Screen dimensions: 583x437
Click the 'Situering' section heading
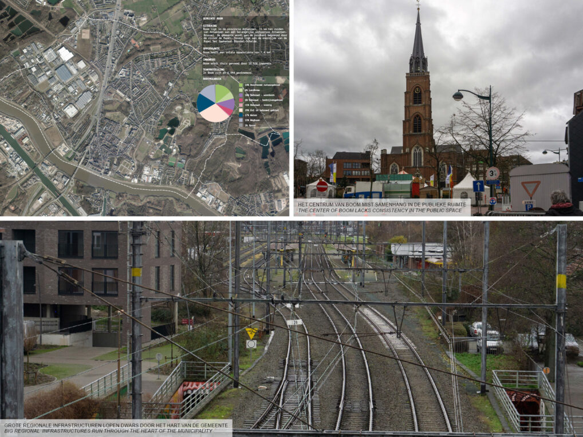click(x=210, y=25)
